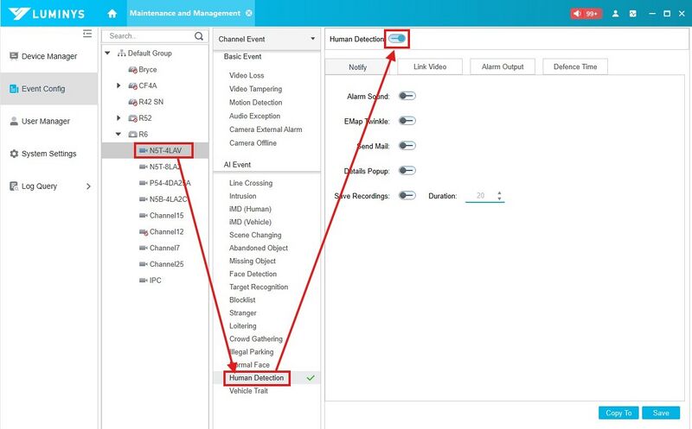The height and width of the screenshot is (429, 692).
Task: Switch to the Defence Time tab
Action: pyautogui.click(x=575, y=66)
